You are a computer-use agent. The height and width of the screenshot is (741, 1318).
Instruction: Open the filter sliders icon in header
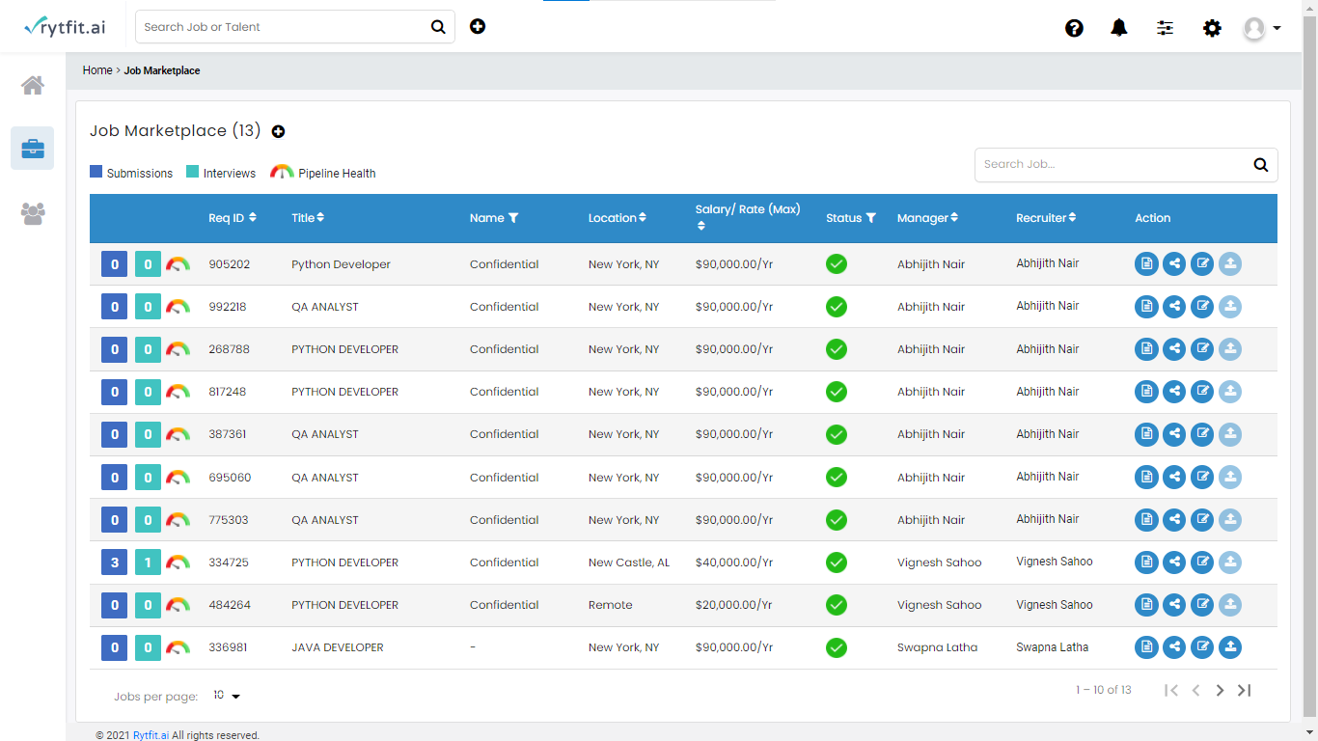(1166, 28)
